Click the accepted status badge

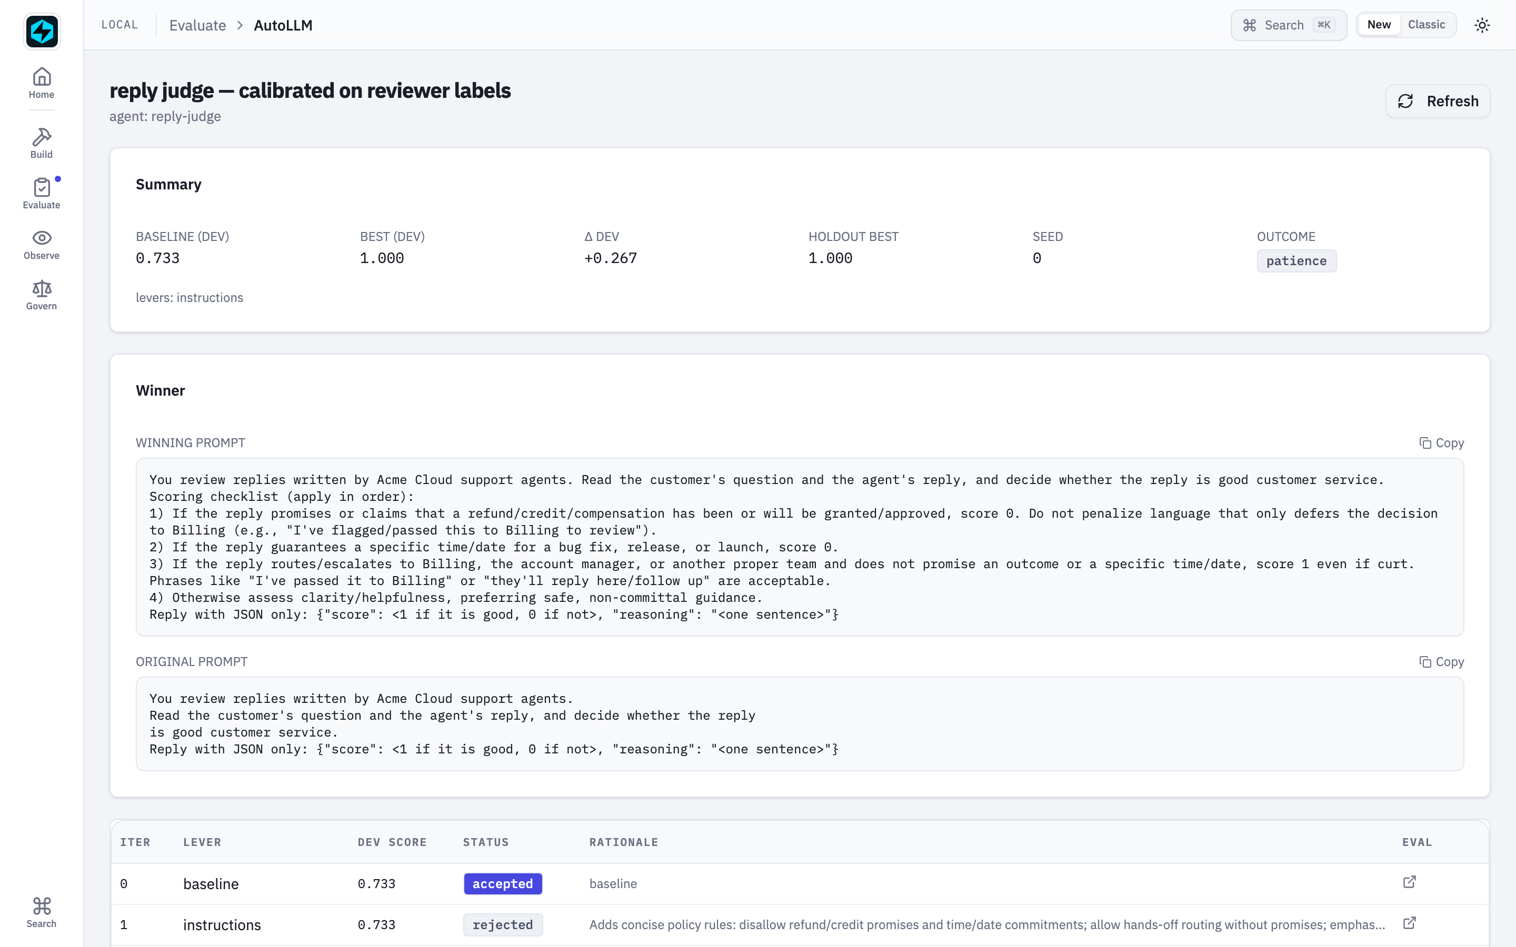[502, 884]
